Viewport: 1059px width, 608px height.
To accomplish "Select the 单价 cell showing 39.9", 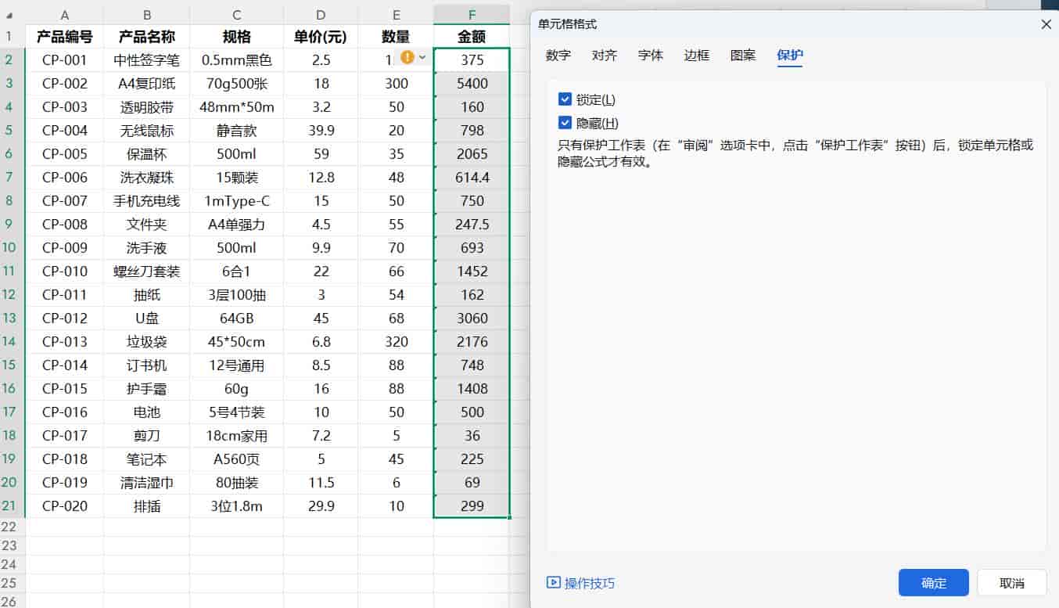I will click(x=321, y=130).
